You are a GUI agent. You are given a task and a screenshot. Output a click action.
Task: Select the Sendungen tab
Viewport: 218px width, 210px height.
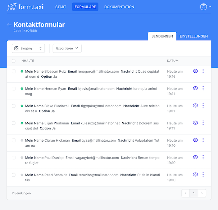pyautogui.click(x=162, y=36)
